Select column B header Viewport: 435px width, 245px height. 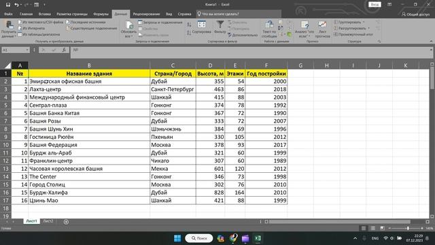(89, 65)
